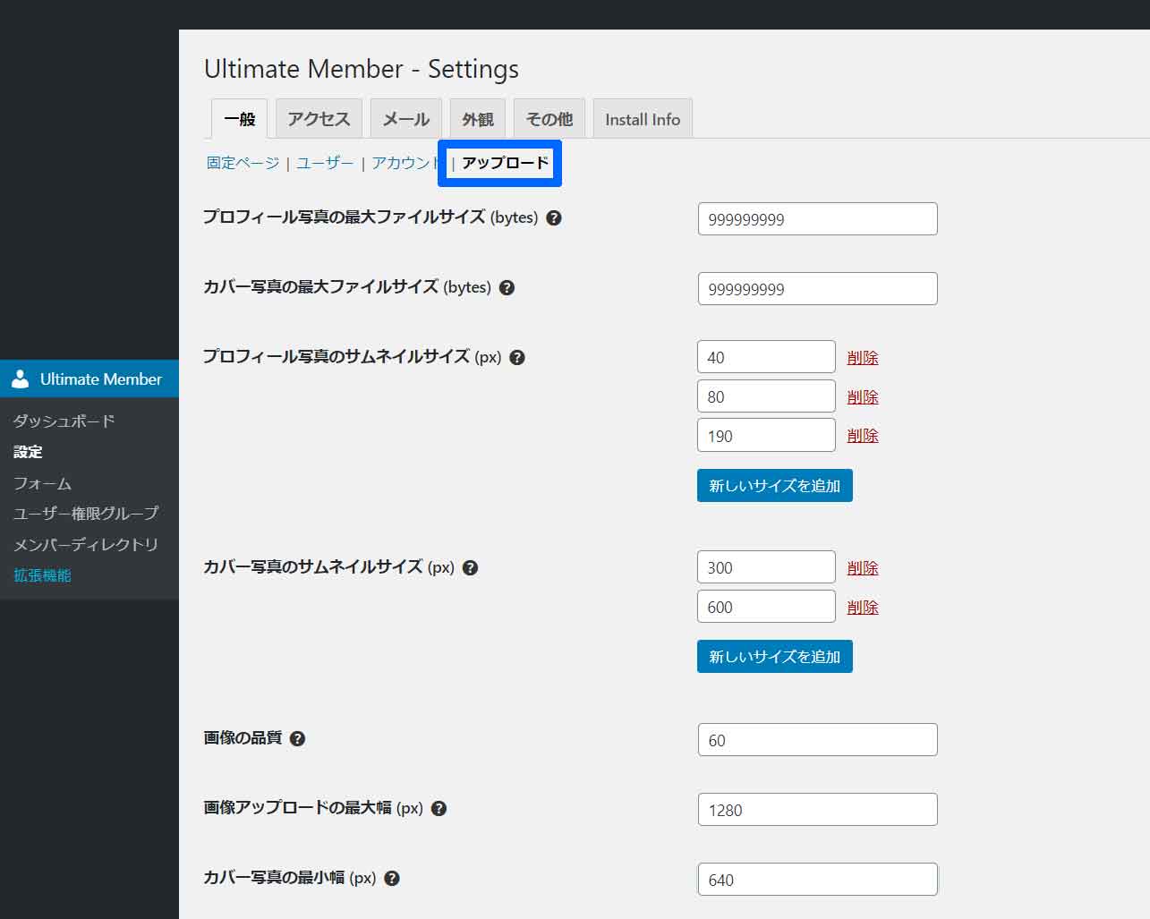The height and width of the screenshot is (919, 1150).
Task: Focus the cover minimum width field with 640
Action: tap(818, 880)
